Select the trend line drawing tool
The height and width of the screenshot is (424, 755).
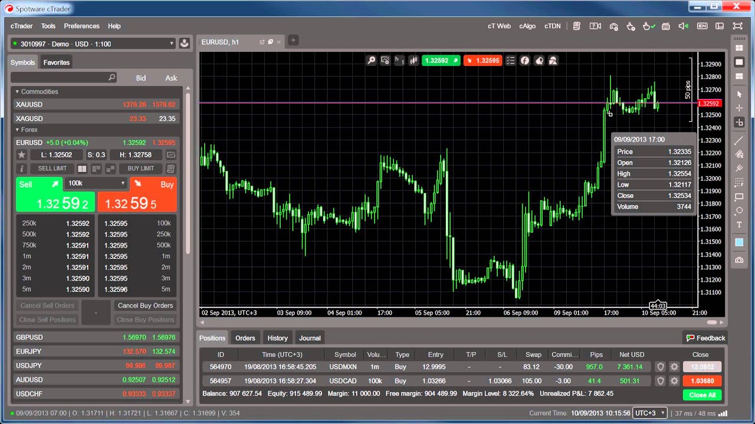(x=739, y=141)
